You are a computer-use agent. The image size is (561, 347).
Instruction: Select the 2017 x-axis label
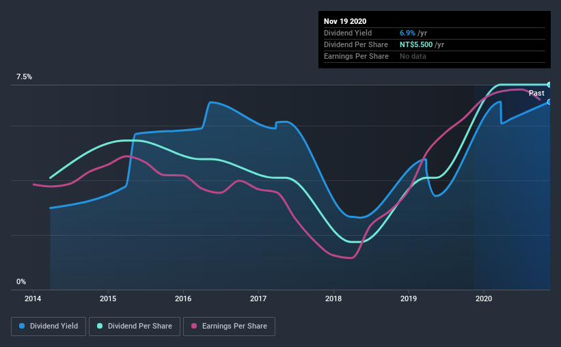coord(258,299)
